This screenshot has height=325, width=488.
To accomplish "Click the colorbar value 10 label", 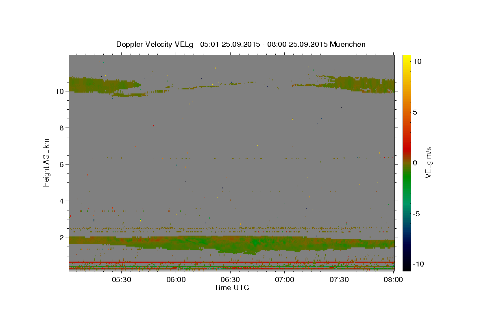I will tap(417, 61).
